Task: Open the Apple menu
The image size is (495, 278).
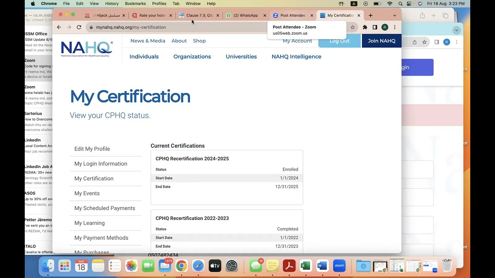Action: click(x=33, y=3)
